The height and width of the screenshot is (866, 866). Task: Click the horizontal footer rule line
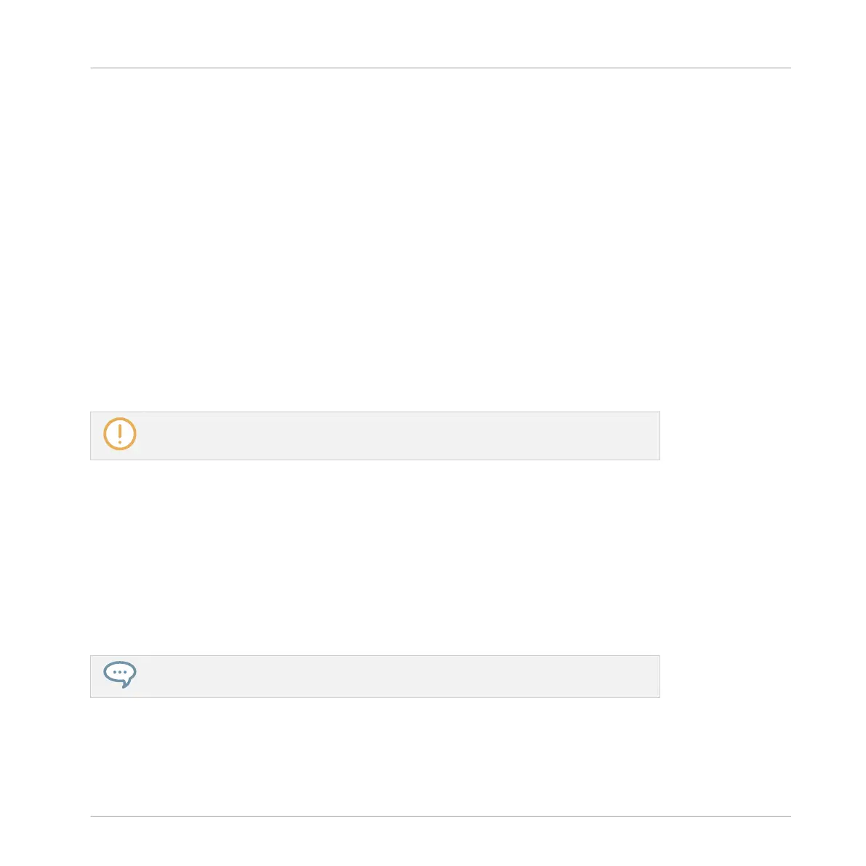441,816
